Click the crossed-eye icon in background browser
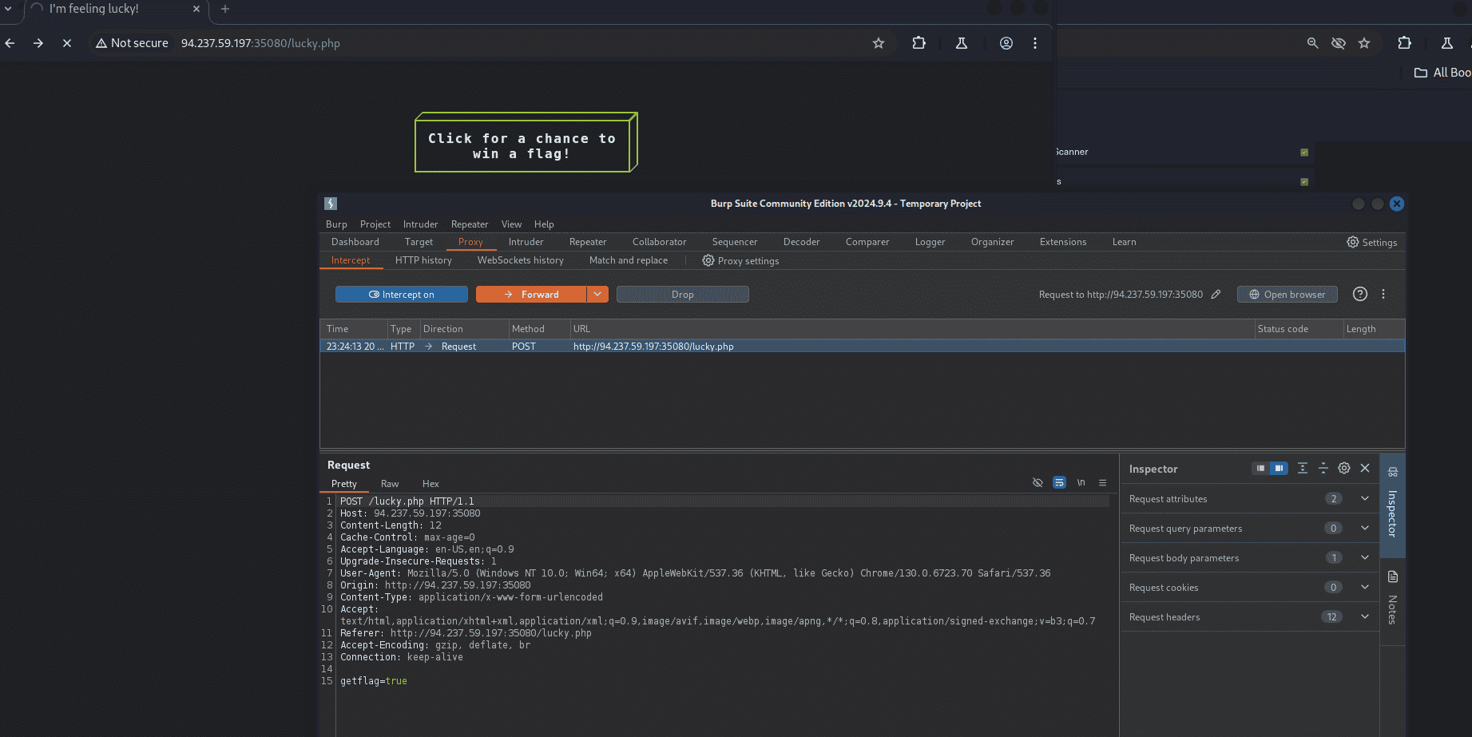The image size is (1472, 737). point(1339,43)
